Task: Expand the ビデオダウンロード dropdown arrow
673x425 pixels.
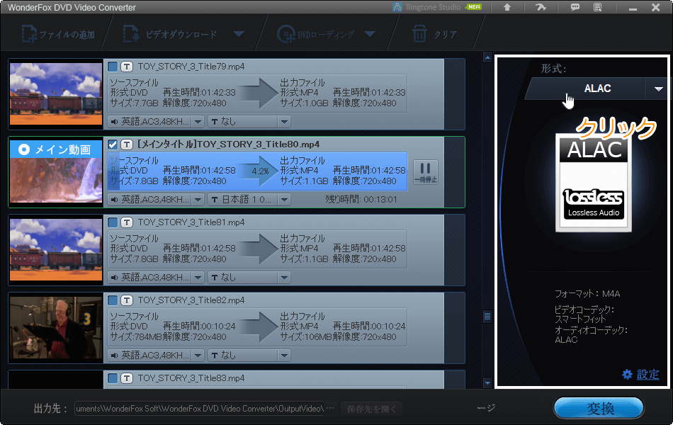Action: (x=239, y=34)
